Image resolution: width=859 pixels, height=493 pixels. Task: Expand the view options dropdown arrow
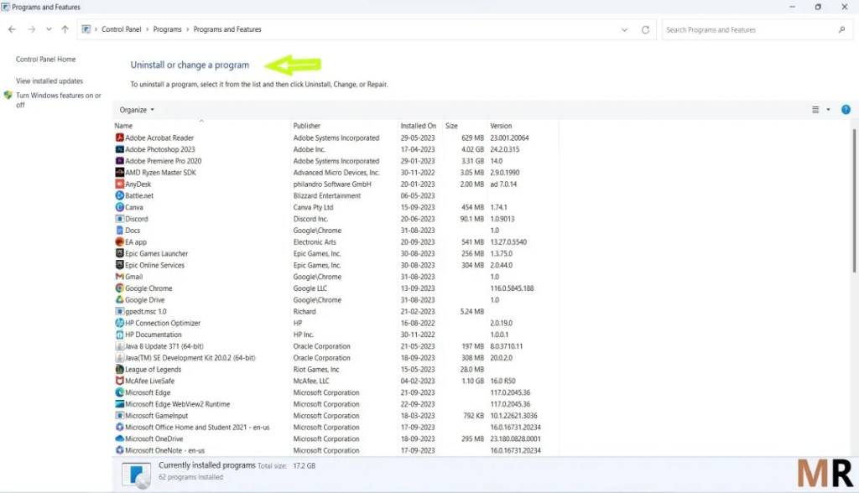pos(828,110)
